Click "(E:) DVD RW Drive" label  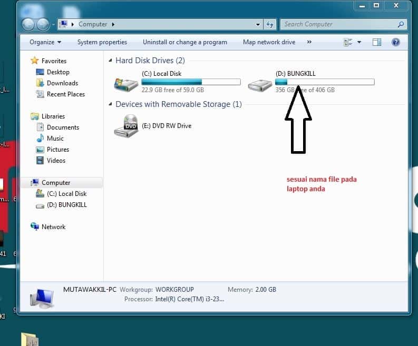click(167, 126)
